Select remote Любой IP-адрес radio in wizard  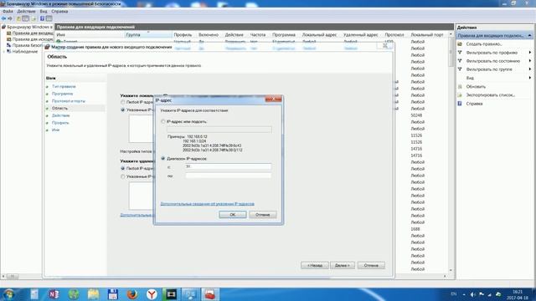click(123, 168)
